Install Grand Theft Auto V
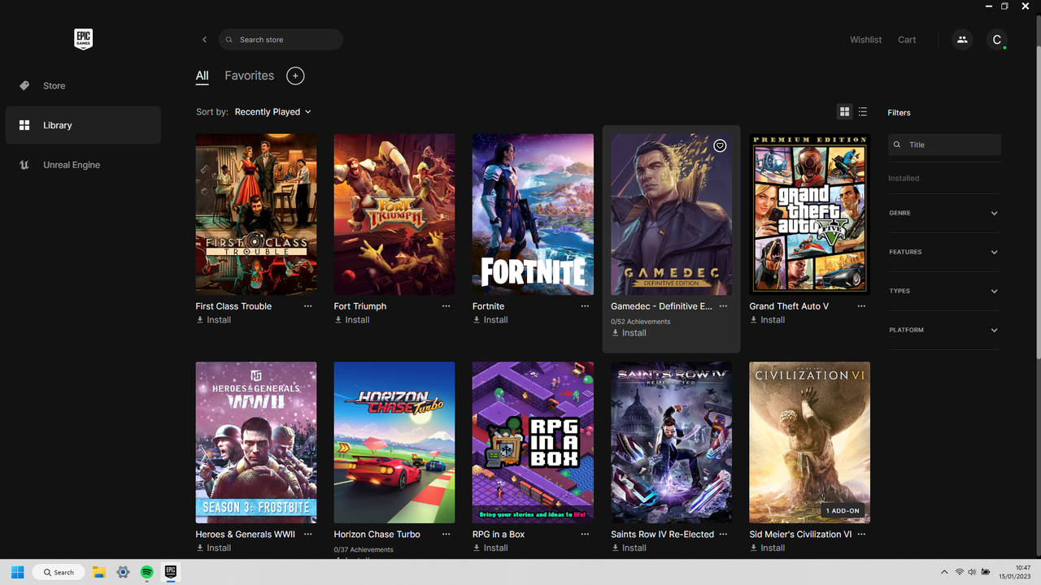1041x585 pixels. [767, 320]
